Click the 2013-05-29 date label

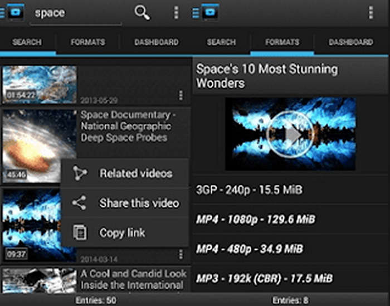click(x=99, y=100)
